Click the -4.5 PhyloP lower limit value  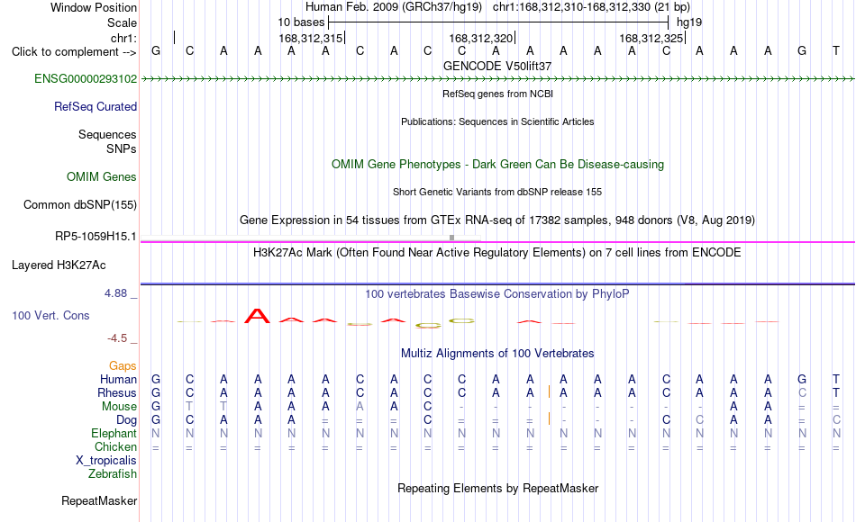pos(117,338)
